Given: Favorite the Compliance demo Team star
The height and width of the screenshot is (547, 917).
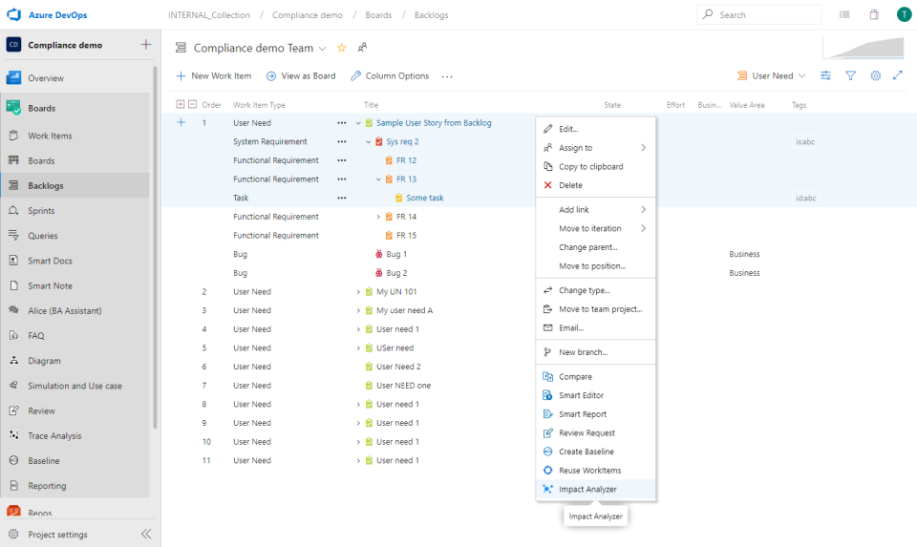Looking at the screenshot, I should tap(341, 48).
